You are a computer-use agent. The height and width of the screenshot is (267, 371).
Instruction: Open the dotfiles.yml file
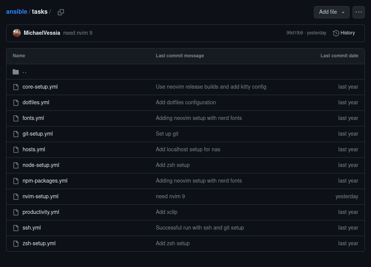coord(36,103)
